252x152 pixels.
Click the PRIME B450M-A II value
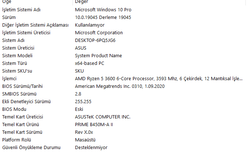pyautogui.click(x=94, y=125)
